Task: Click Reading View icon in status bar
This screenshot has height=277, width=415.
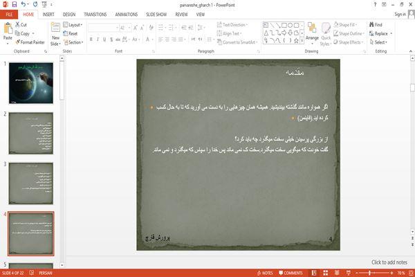Action: coord(337,273)
